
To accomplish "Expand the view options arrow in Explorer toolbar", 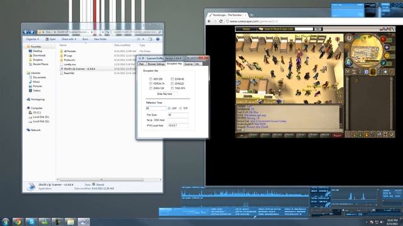I will (x=143, y=39).
